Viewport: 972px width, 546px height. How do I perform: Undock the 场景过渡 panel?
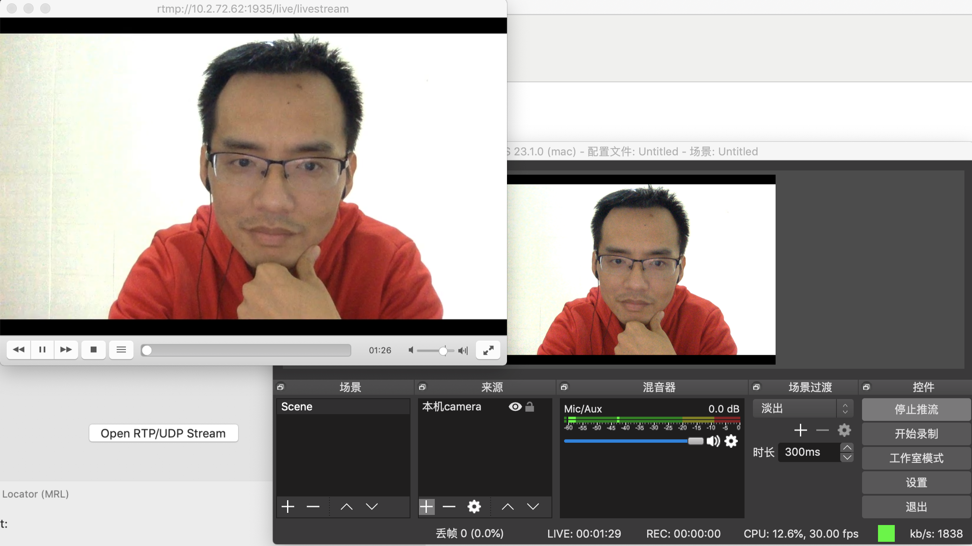pyautogui.click(x=757, y=387)
